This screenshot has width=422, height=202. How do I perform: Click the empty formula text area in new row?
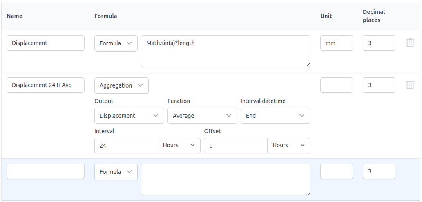point(226,180)
